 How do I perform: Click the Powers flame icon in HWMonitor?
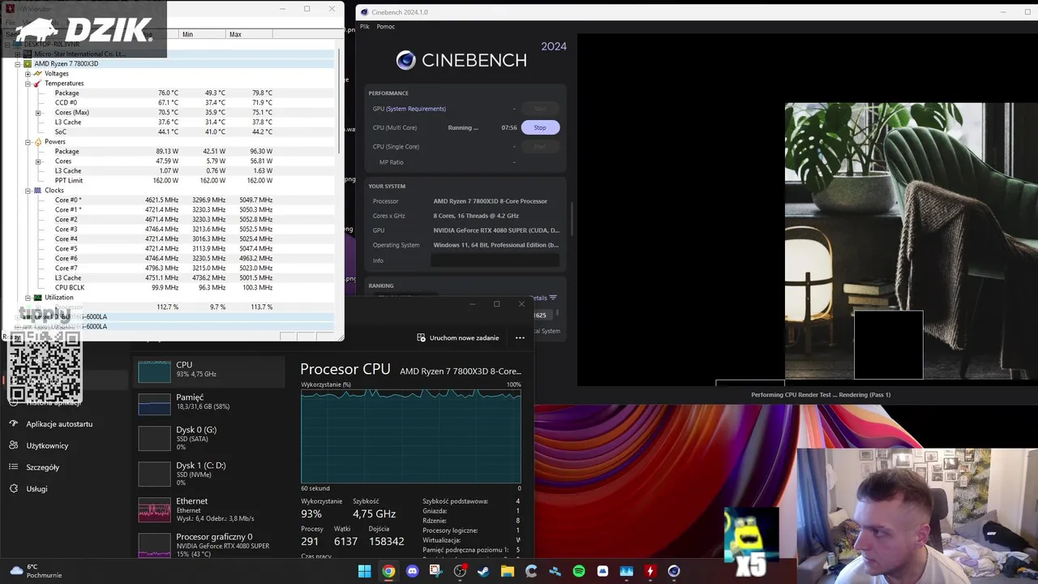click(x=36, y=141)
